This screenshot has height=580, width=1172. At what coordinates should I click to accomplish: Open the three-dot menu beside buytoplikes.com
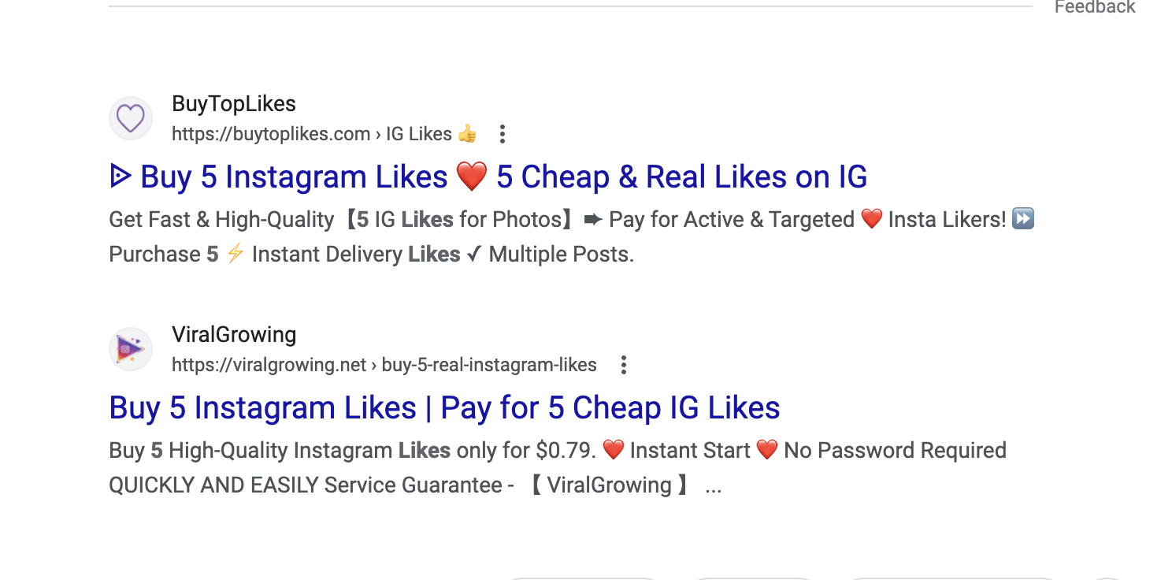tap(502, 134)
